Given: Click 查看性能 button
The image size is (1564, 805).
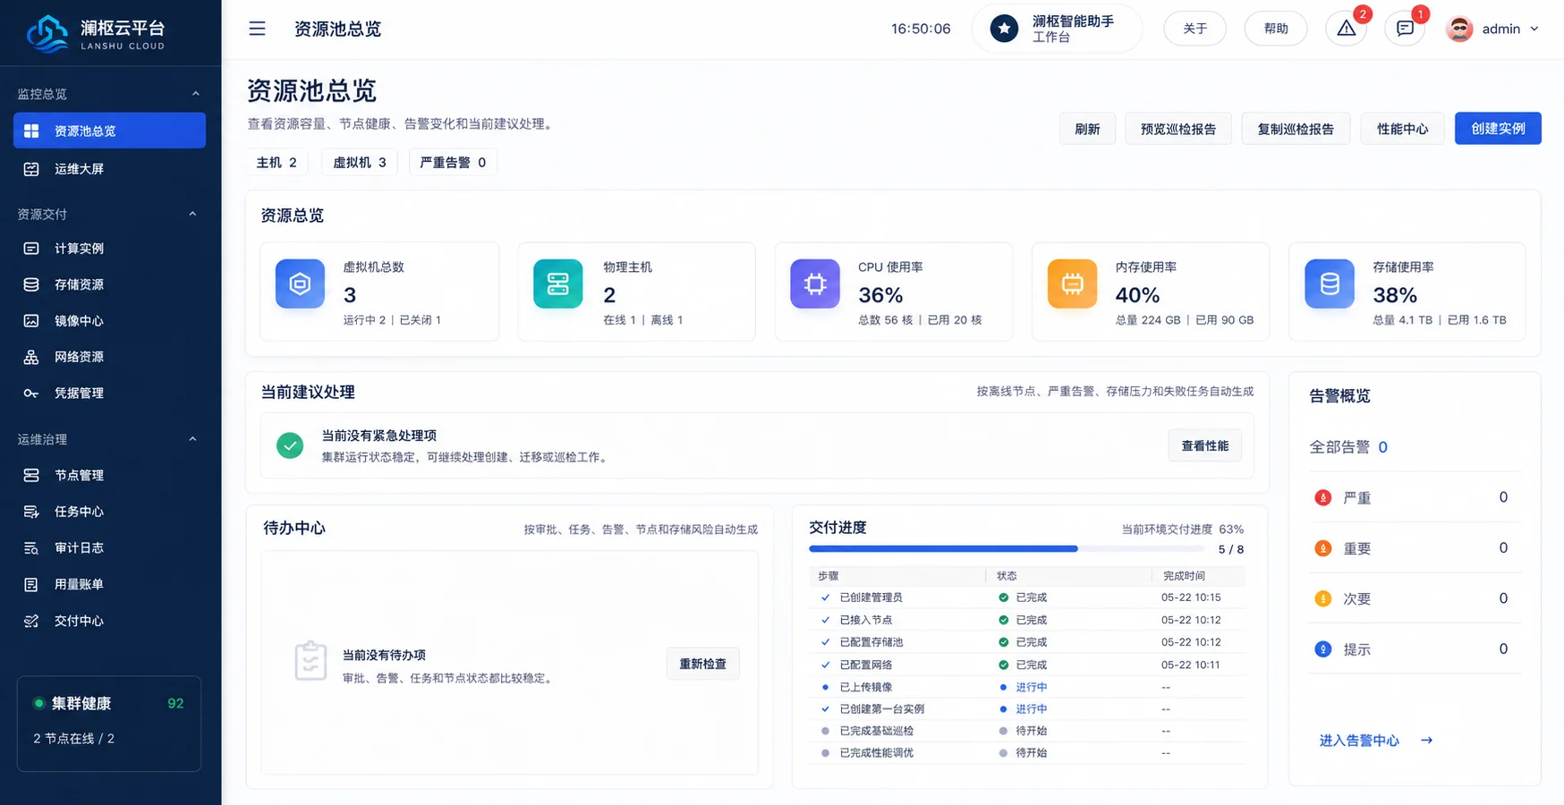Looking at the screenshot, I should pos(1204,445).
